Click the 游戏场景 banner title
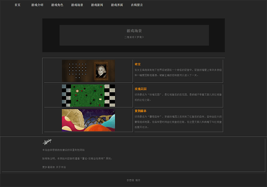 coord(134,30)
